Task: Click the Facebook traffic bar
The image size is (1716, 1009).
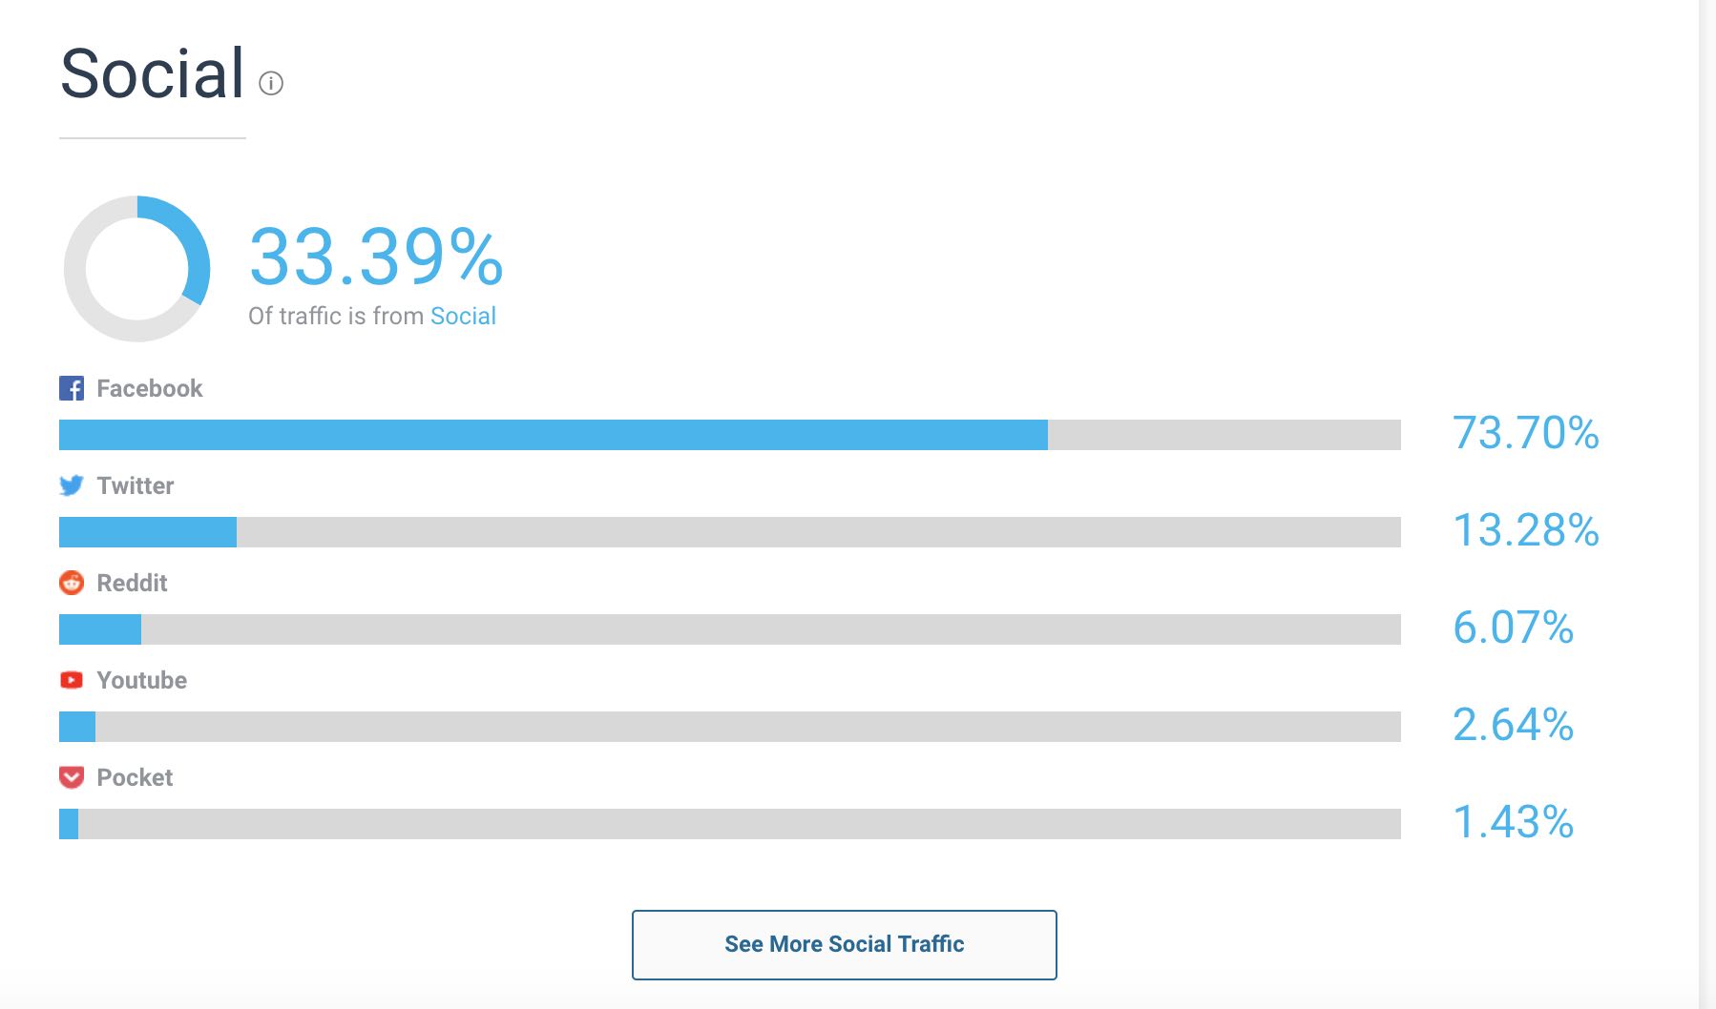Action: point(729,435)
